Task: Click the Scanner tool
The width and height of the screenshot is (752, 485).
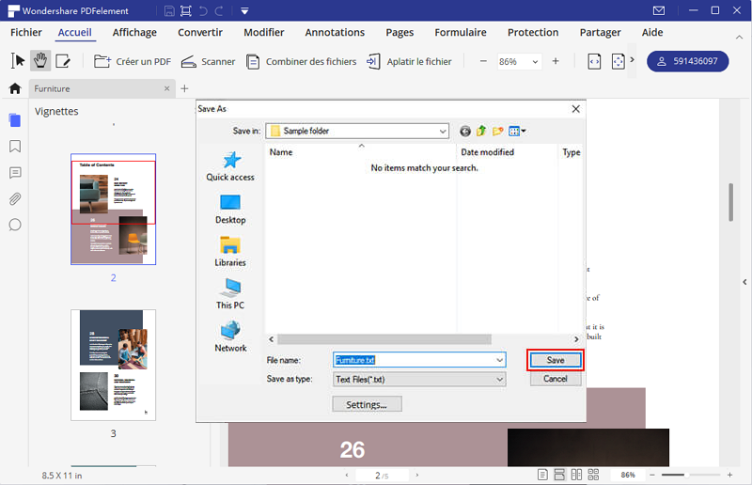Action: (208, 61)
